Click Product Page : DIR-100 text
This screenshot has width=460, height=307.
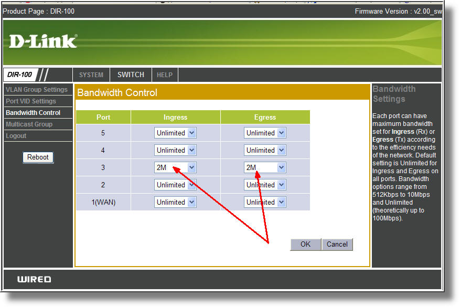38,11
